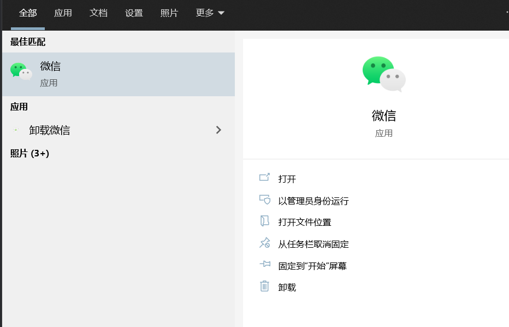Choose 从任务栏取消固定
This screenshot has width=509, height=327.
click(x=313, y=244)
